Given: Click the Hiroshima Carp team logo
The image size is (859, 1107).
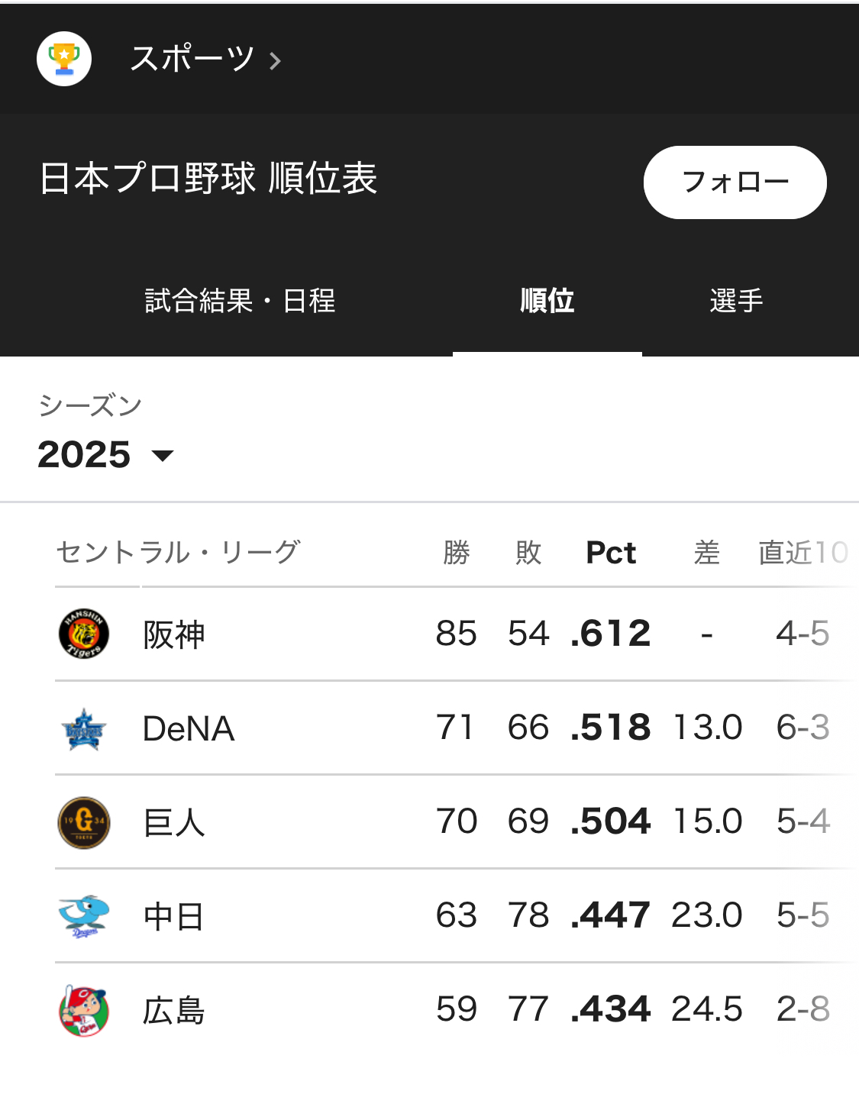Looking at the screenshot, I should tap(84, 1010).
